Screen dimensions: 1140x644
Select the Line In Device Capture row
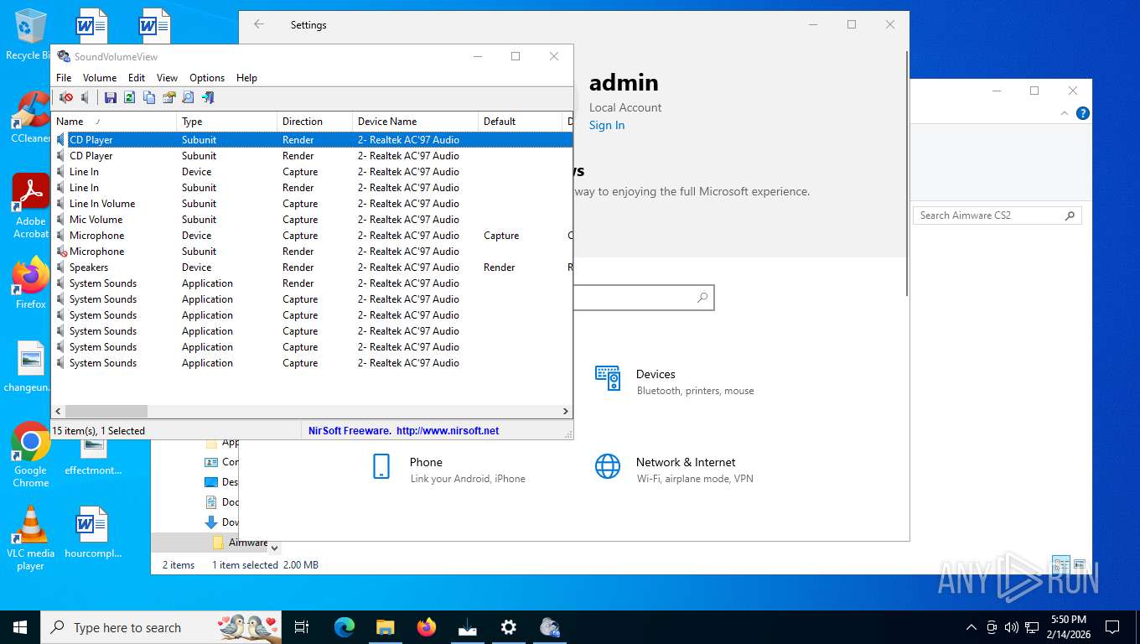click(x=312, y=172)
